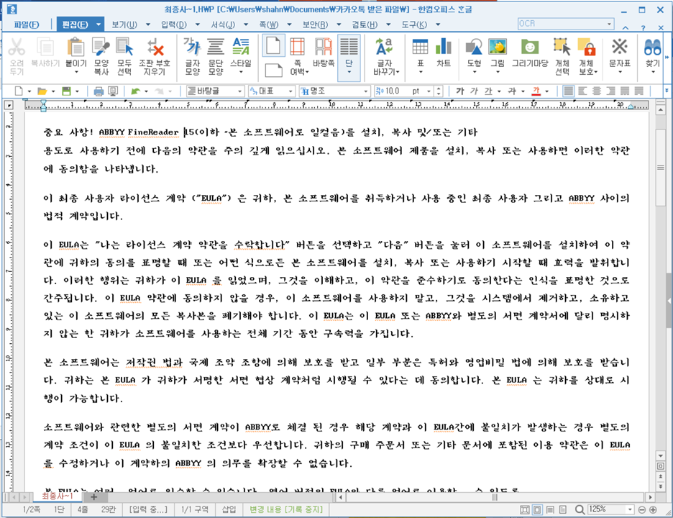Insert a chart with 차트 icon
673x518 pixels.
point(444,46)
